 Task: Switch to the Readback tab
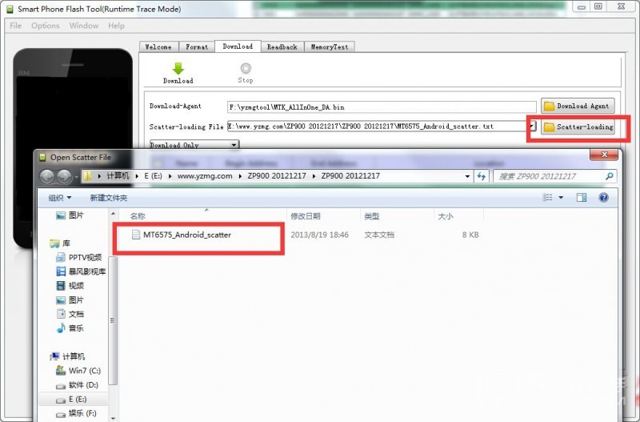282,47
